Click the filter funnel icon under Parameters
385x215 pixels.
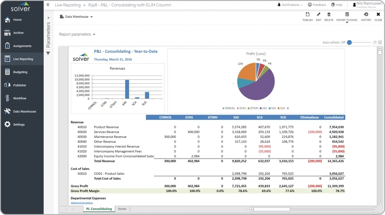(48, 53)
